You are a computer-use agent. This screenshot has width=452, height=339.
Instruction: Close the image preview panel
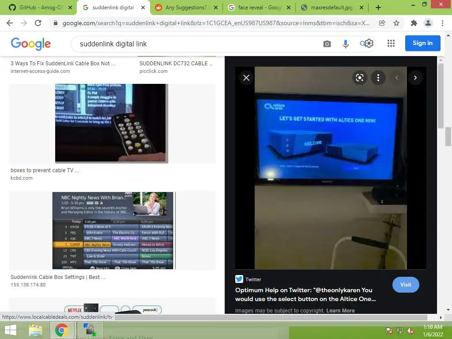[x=246, y=78]
